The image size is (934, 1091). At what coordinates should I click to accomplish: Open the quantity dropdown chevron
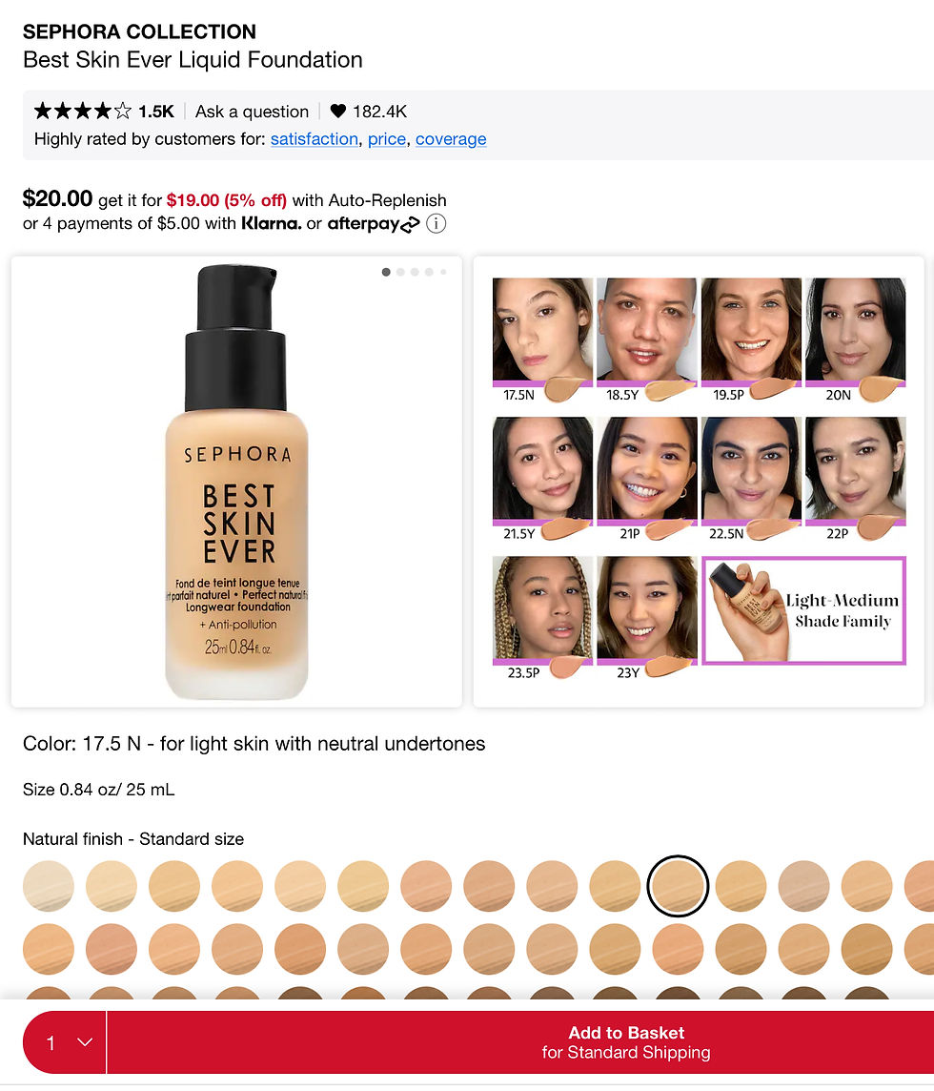pyautogui.click(x=85, y=1042)
